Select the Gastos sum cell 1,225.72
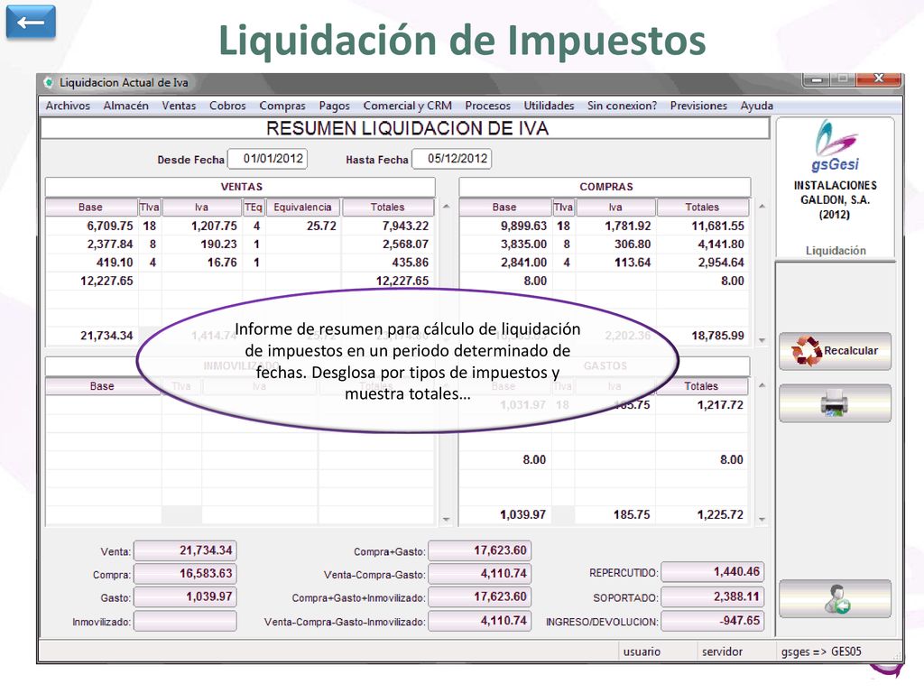This screenshot has width=924, height=693. coord(702,514)
